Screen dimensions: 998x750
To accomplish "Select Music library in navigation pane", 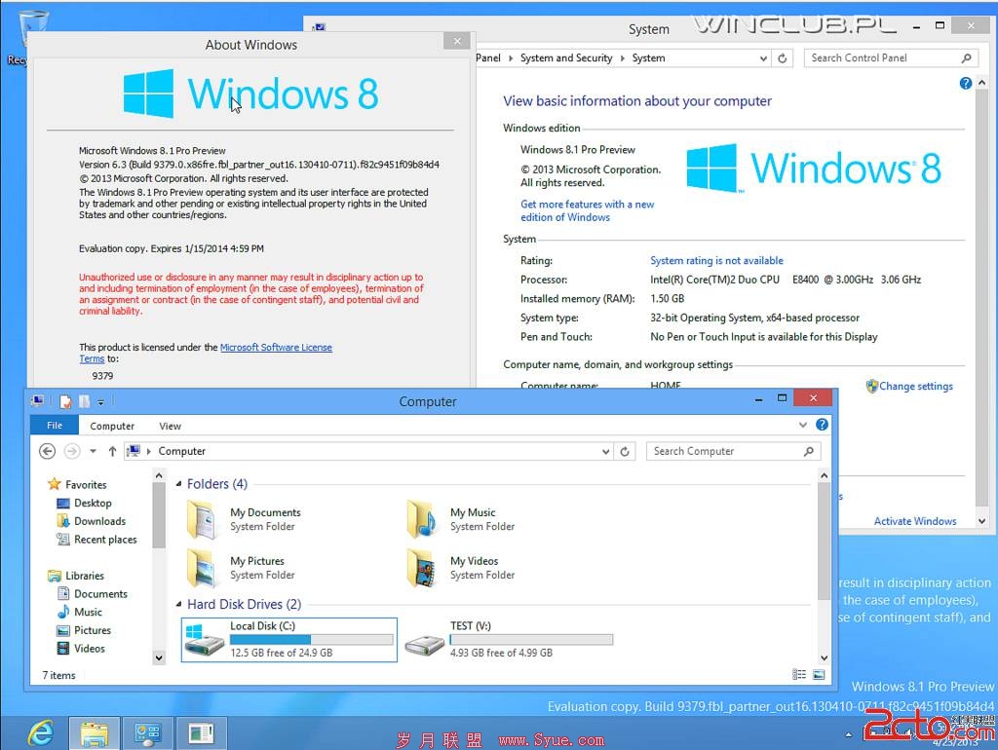I will 87,612.
